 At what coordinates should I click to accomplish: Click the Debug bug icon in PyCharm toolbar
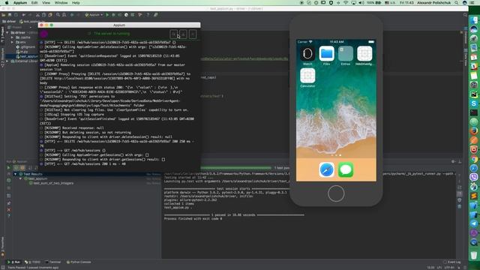pyautogui.click(x=113, y=15)
